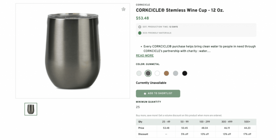Viewport: 276px width, 140px height.
Task: Select the selected gunmetal color swatch
Action: click(148, 73)
